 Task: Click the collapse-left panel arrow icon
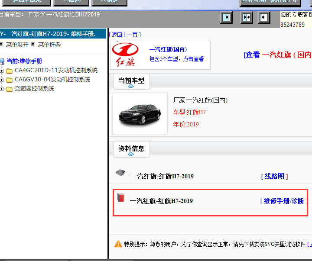click(x=264, y=17)
